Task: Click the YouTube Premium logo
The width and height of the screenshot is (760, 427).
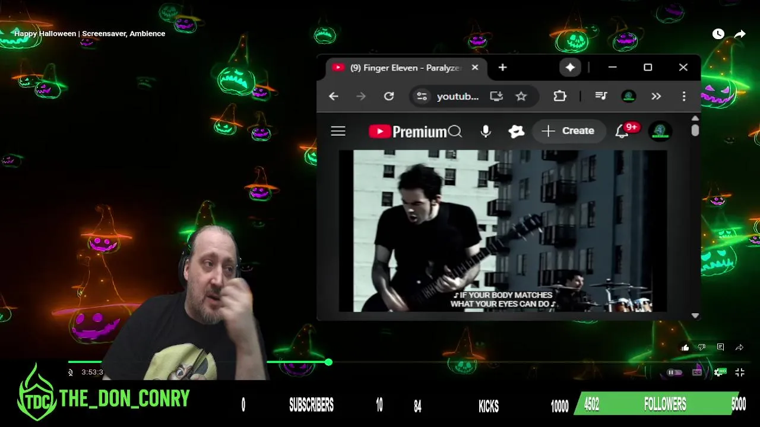Action: [x=407, y=131]
